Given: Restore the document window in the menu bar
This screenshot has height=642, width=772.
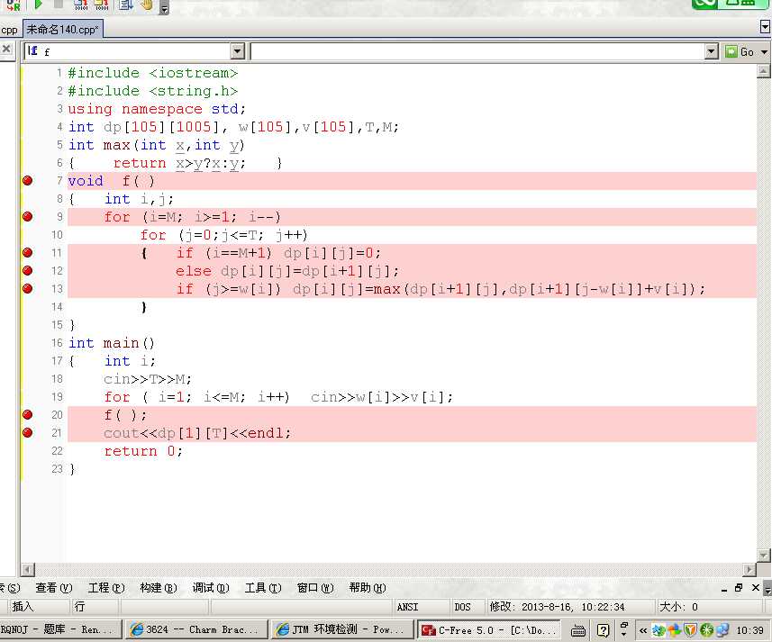Looking at the screenshot, I should tap(739, 588).
